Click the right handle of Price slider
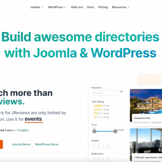The width and height of the screenshot is (162, 162). 115,131
